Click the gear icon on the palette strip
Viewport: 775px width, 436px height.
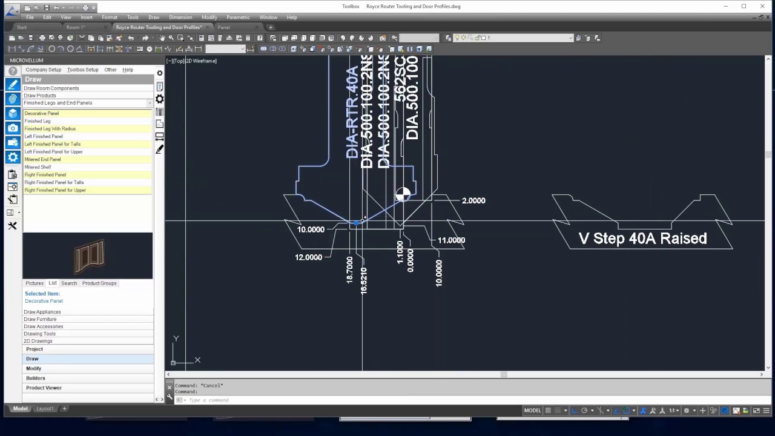pos(160,99)
